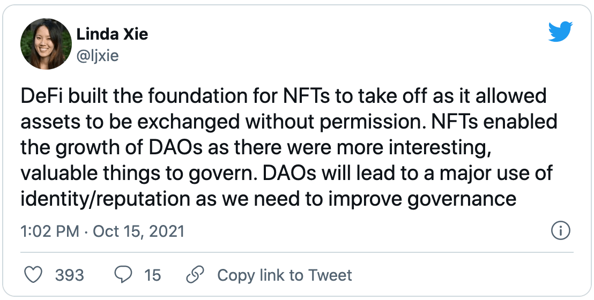Open the @ljxie handle link

98,55
